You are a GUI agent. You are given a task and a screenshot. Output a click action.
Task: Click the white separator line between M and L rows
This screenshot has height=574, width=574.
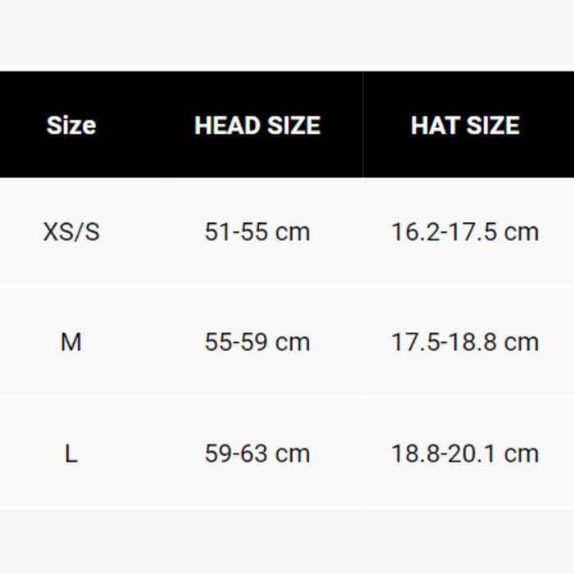coord(287,397)
